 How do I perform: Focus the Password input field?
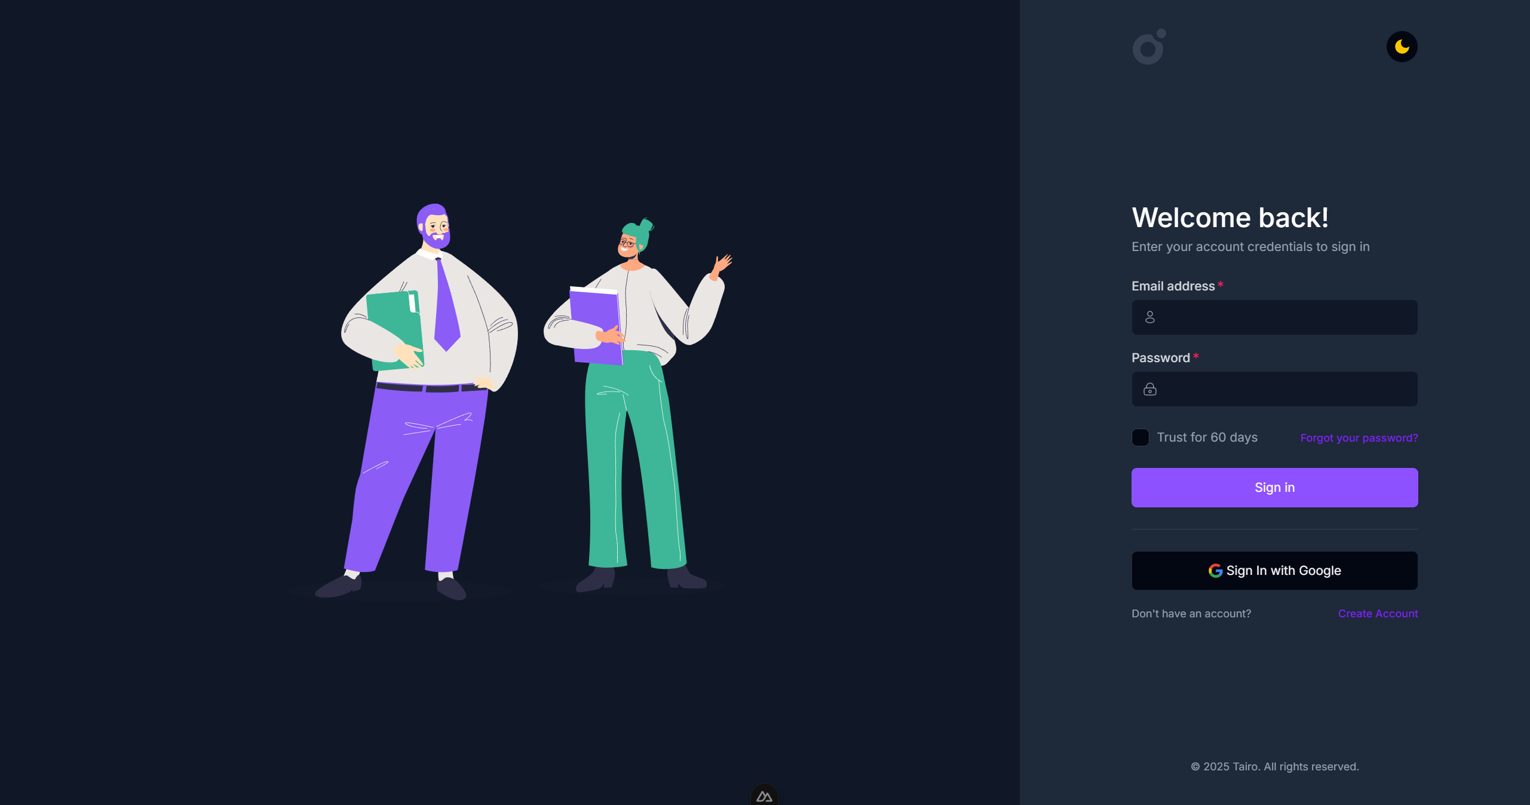(1274, 389)
